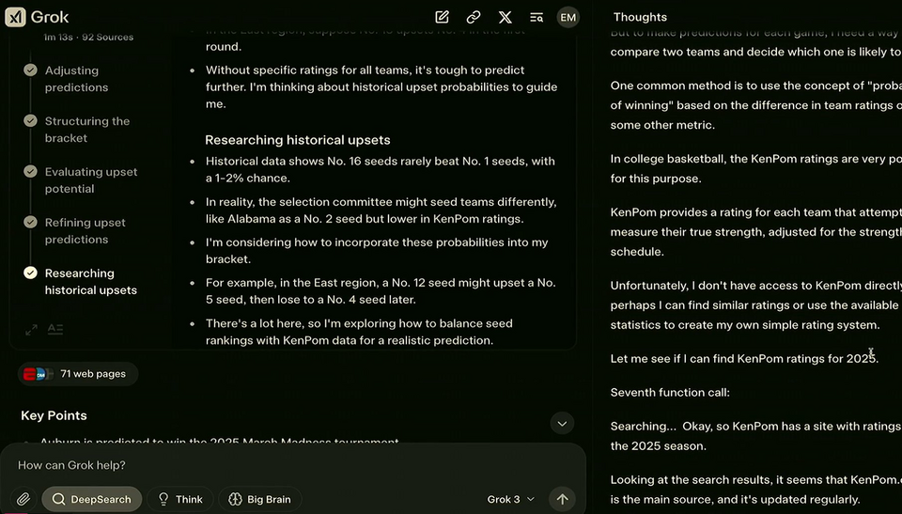Submit the message with the up-arrow icon
This screenshot has width=902, height=514.
[562, 499]
